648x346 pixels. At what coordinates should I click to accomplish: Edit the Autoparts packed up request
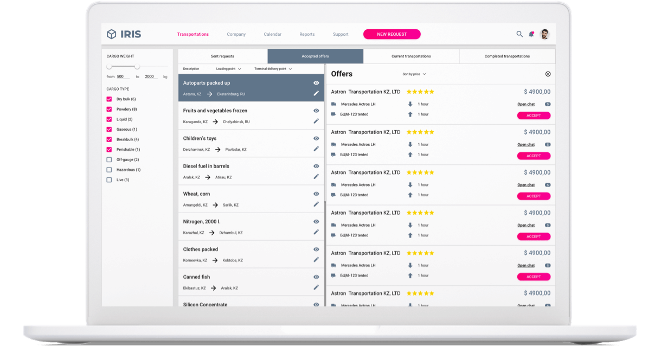pyautogui.click(x=316, y=93)
